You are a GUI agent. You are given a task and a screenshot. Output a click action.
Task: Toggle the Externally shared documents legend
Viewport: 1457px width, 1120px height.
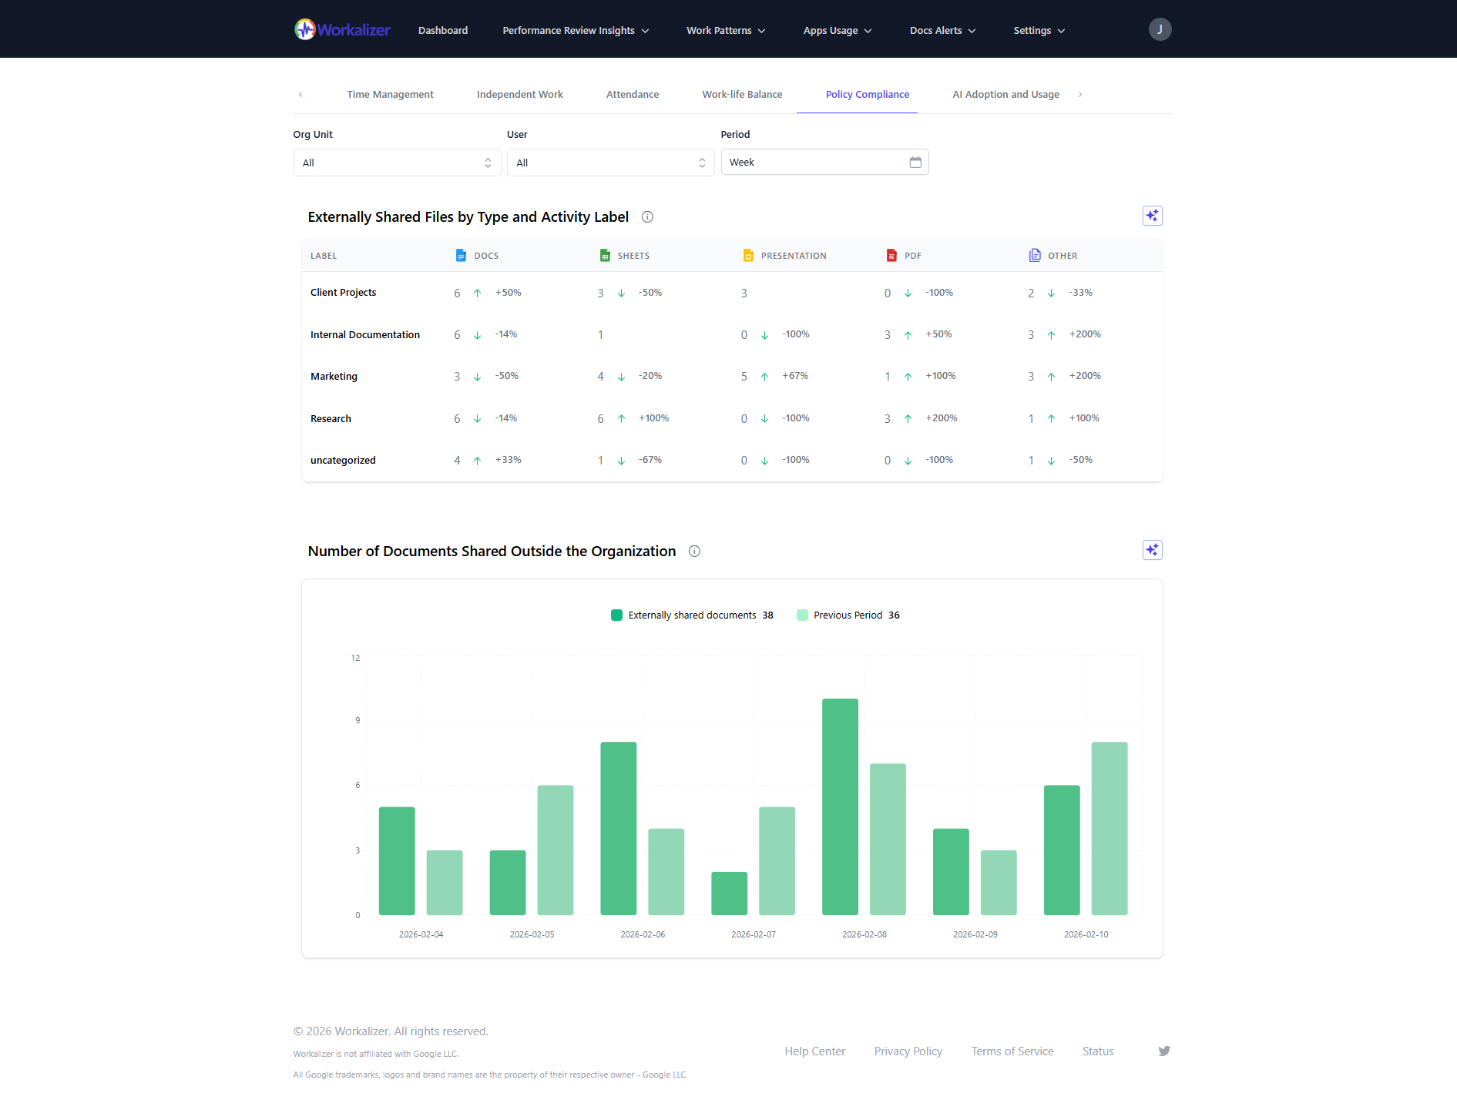click(691, 615)
